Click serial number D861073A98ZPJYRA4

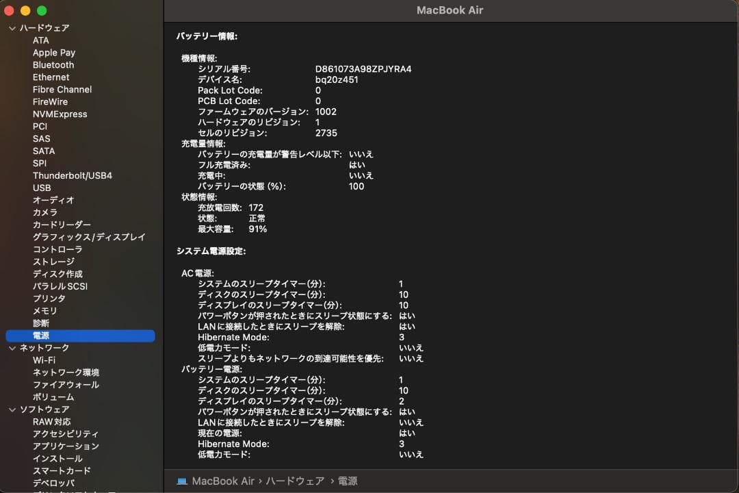363,69
